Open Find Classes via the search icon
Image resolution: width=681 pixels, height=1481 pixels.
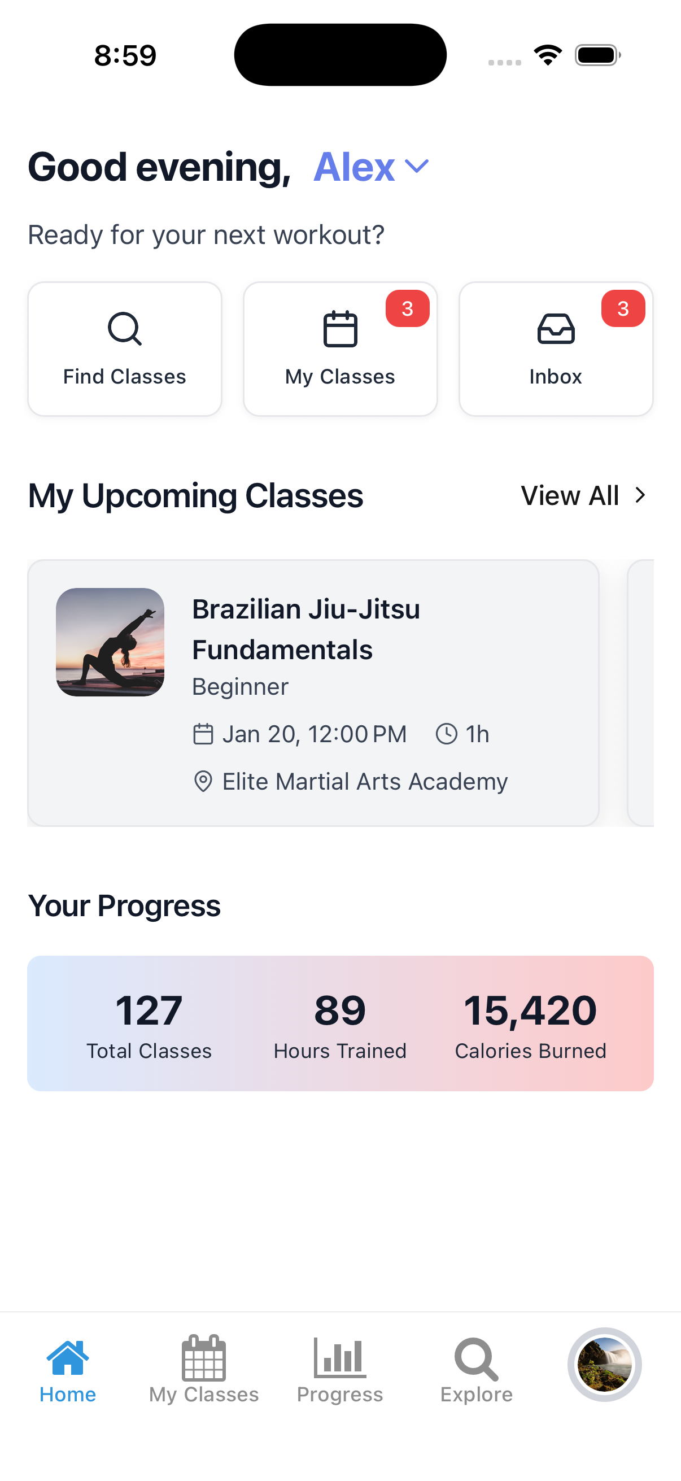click(x=125, y=329)
